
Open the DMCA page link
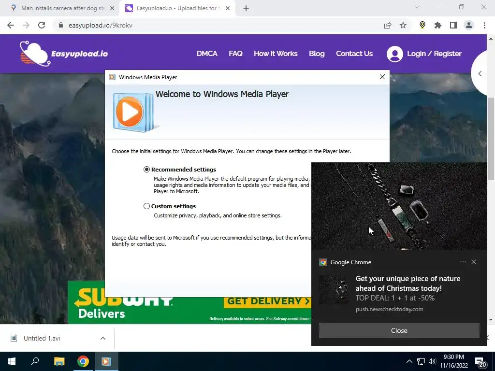pos(207,54)
